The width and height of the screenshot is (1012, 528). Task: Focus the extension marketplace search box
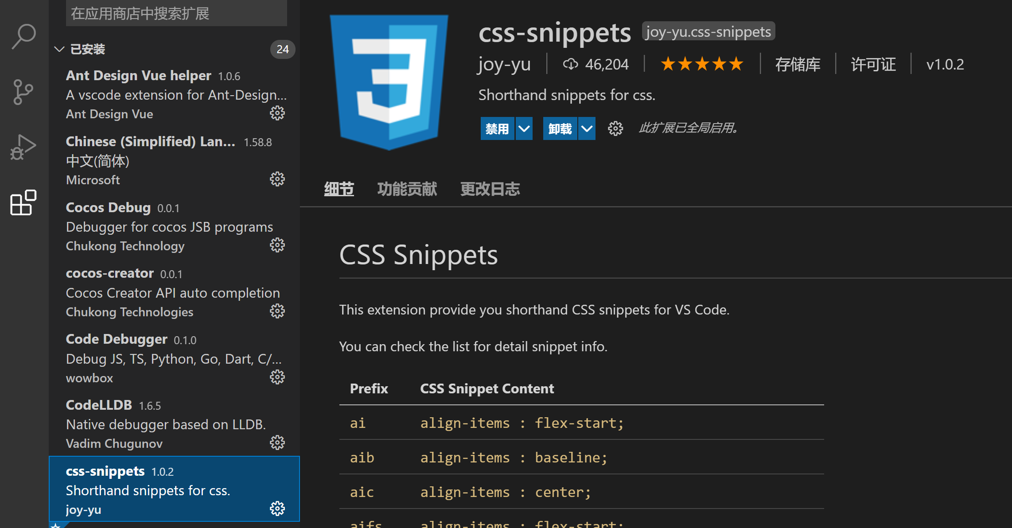[x=176, y=13]
